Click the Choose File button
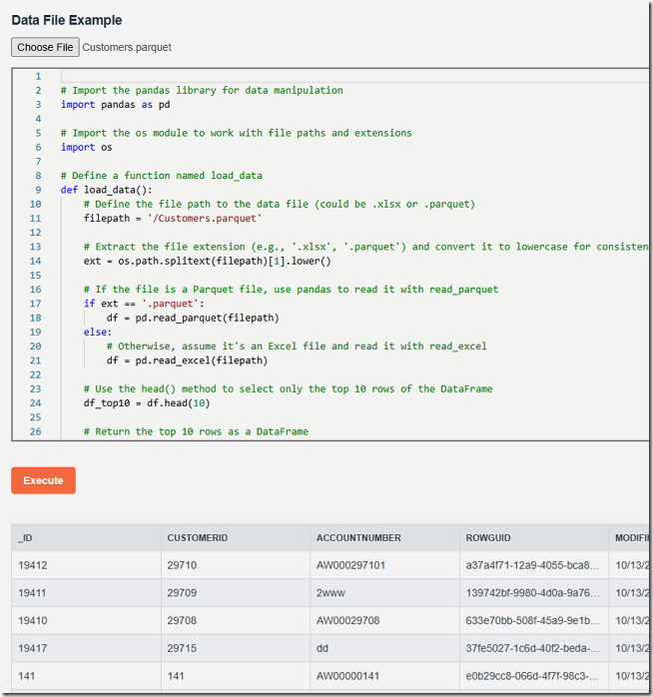 pyautogui.click(x=45, y=47)
